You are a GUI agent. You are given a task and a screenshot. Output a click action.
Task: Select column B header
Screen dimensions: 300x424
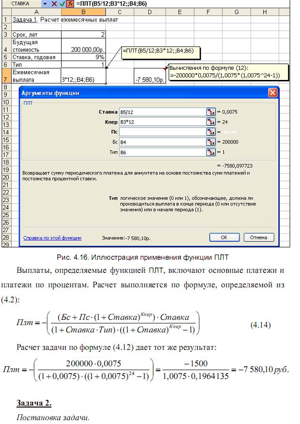click(x=83, y=12)
